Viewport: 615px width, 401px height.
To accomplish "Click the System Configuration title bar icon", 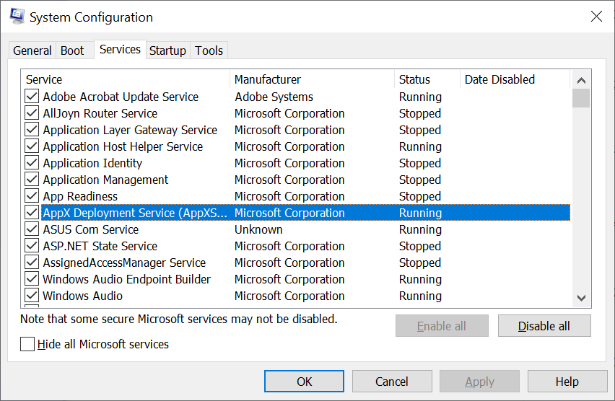I will 17,16.
